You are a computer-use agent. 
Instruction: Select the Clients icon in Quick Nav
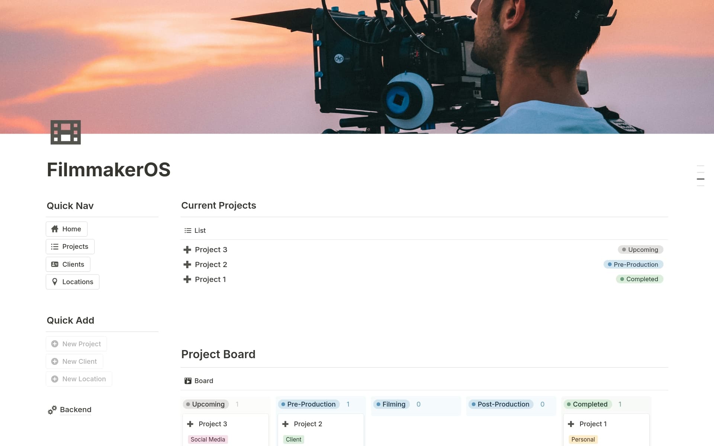[x=55, y=264]
